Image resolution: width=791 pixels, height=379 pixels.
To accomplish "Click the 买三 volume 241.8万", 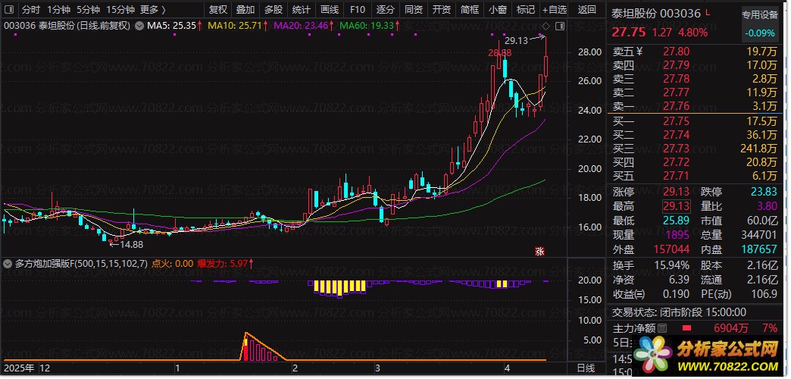I will [x=758, y=149].
